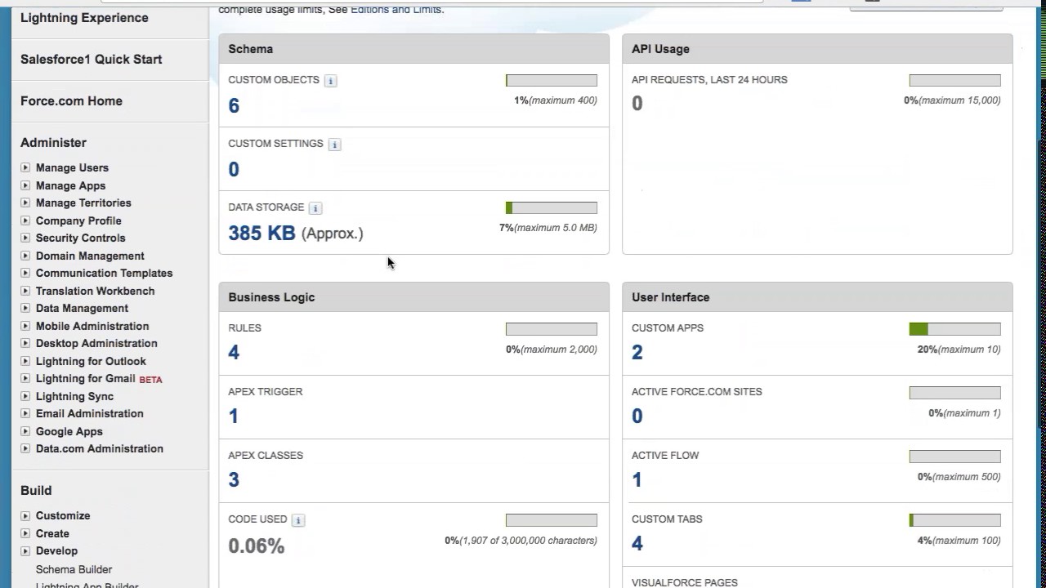1046x588 pixels.
Task: Open Editions and Limits link
Action: [396, 10]
